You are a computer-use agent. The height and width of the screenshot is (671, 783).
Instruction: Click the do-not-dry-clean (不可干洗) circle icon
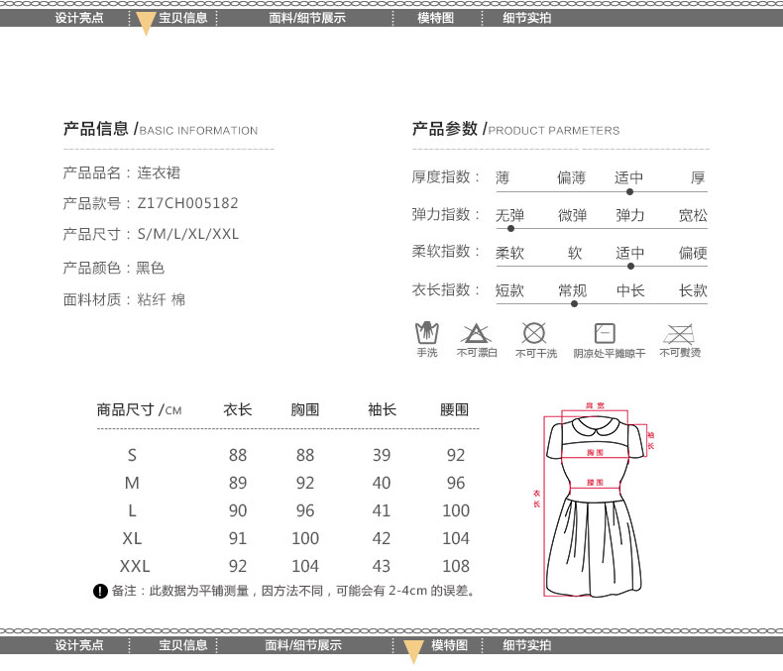click(x=534, y=332)
